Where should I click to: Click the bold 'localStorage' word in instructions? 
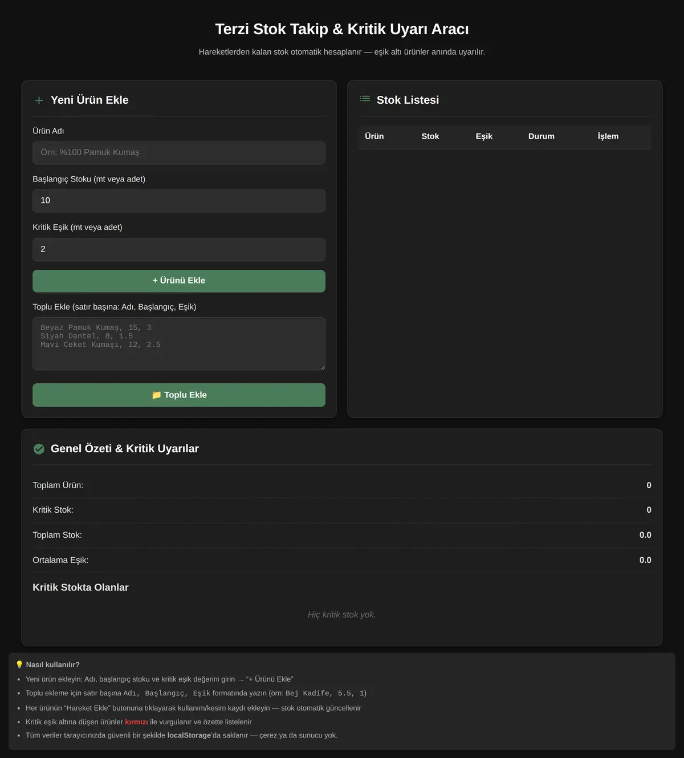[x=189, y=736]
